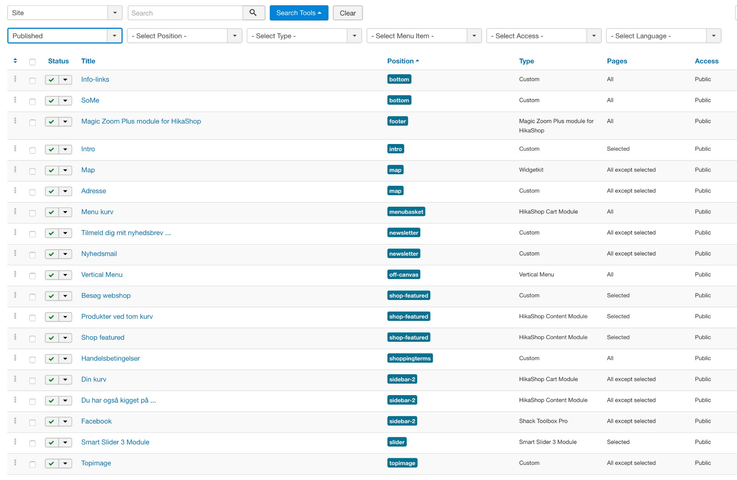Click the ordering sort arrows icon
The image size is (737, 480).
pyautogui.click(x=15, y=61)
